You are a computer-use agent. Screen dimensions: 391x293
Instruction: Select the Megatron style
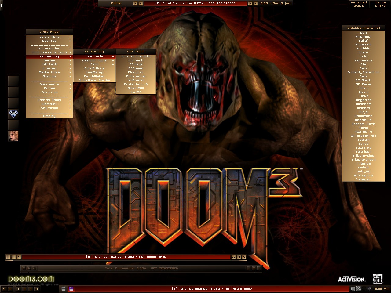pyautogui.click(x=364, y=100)
